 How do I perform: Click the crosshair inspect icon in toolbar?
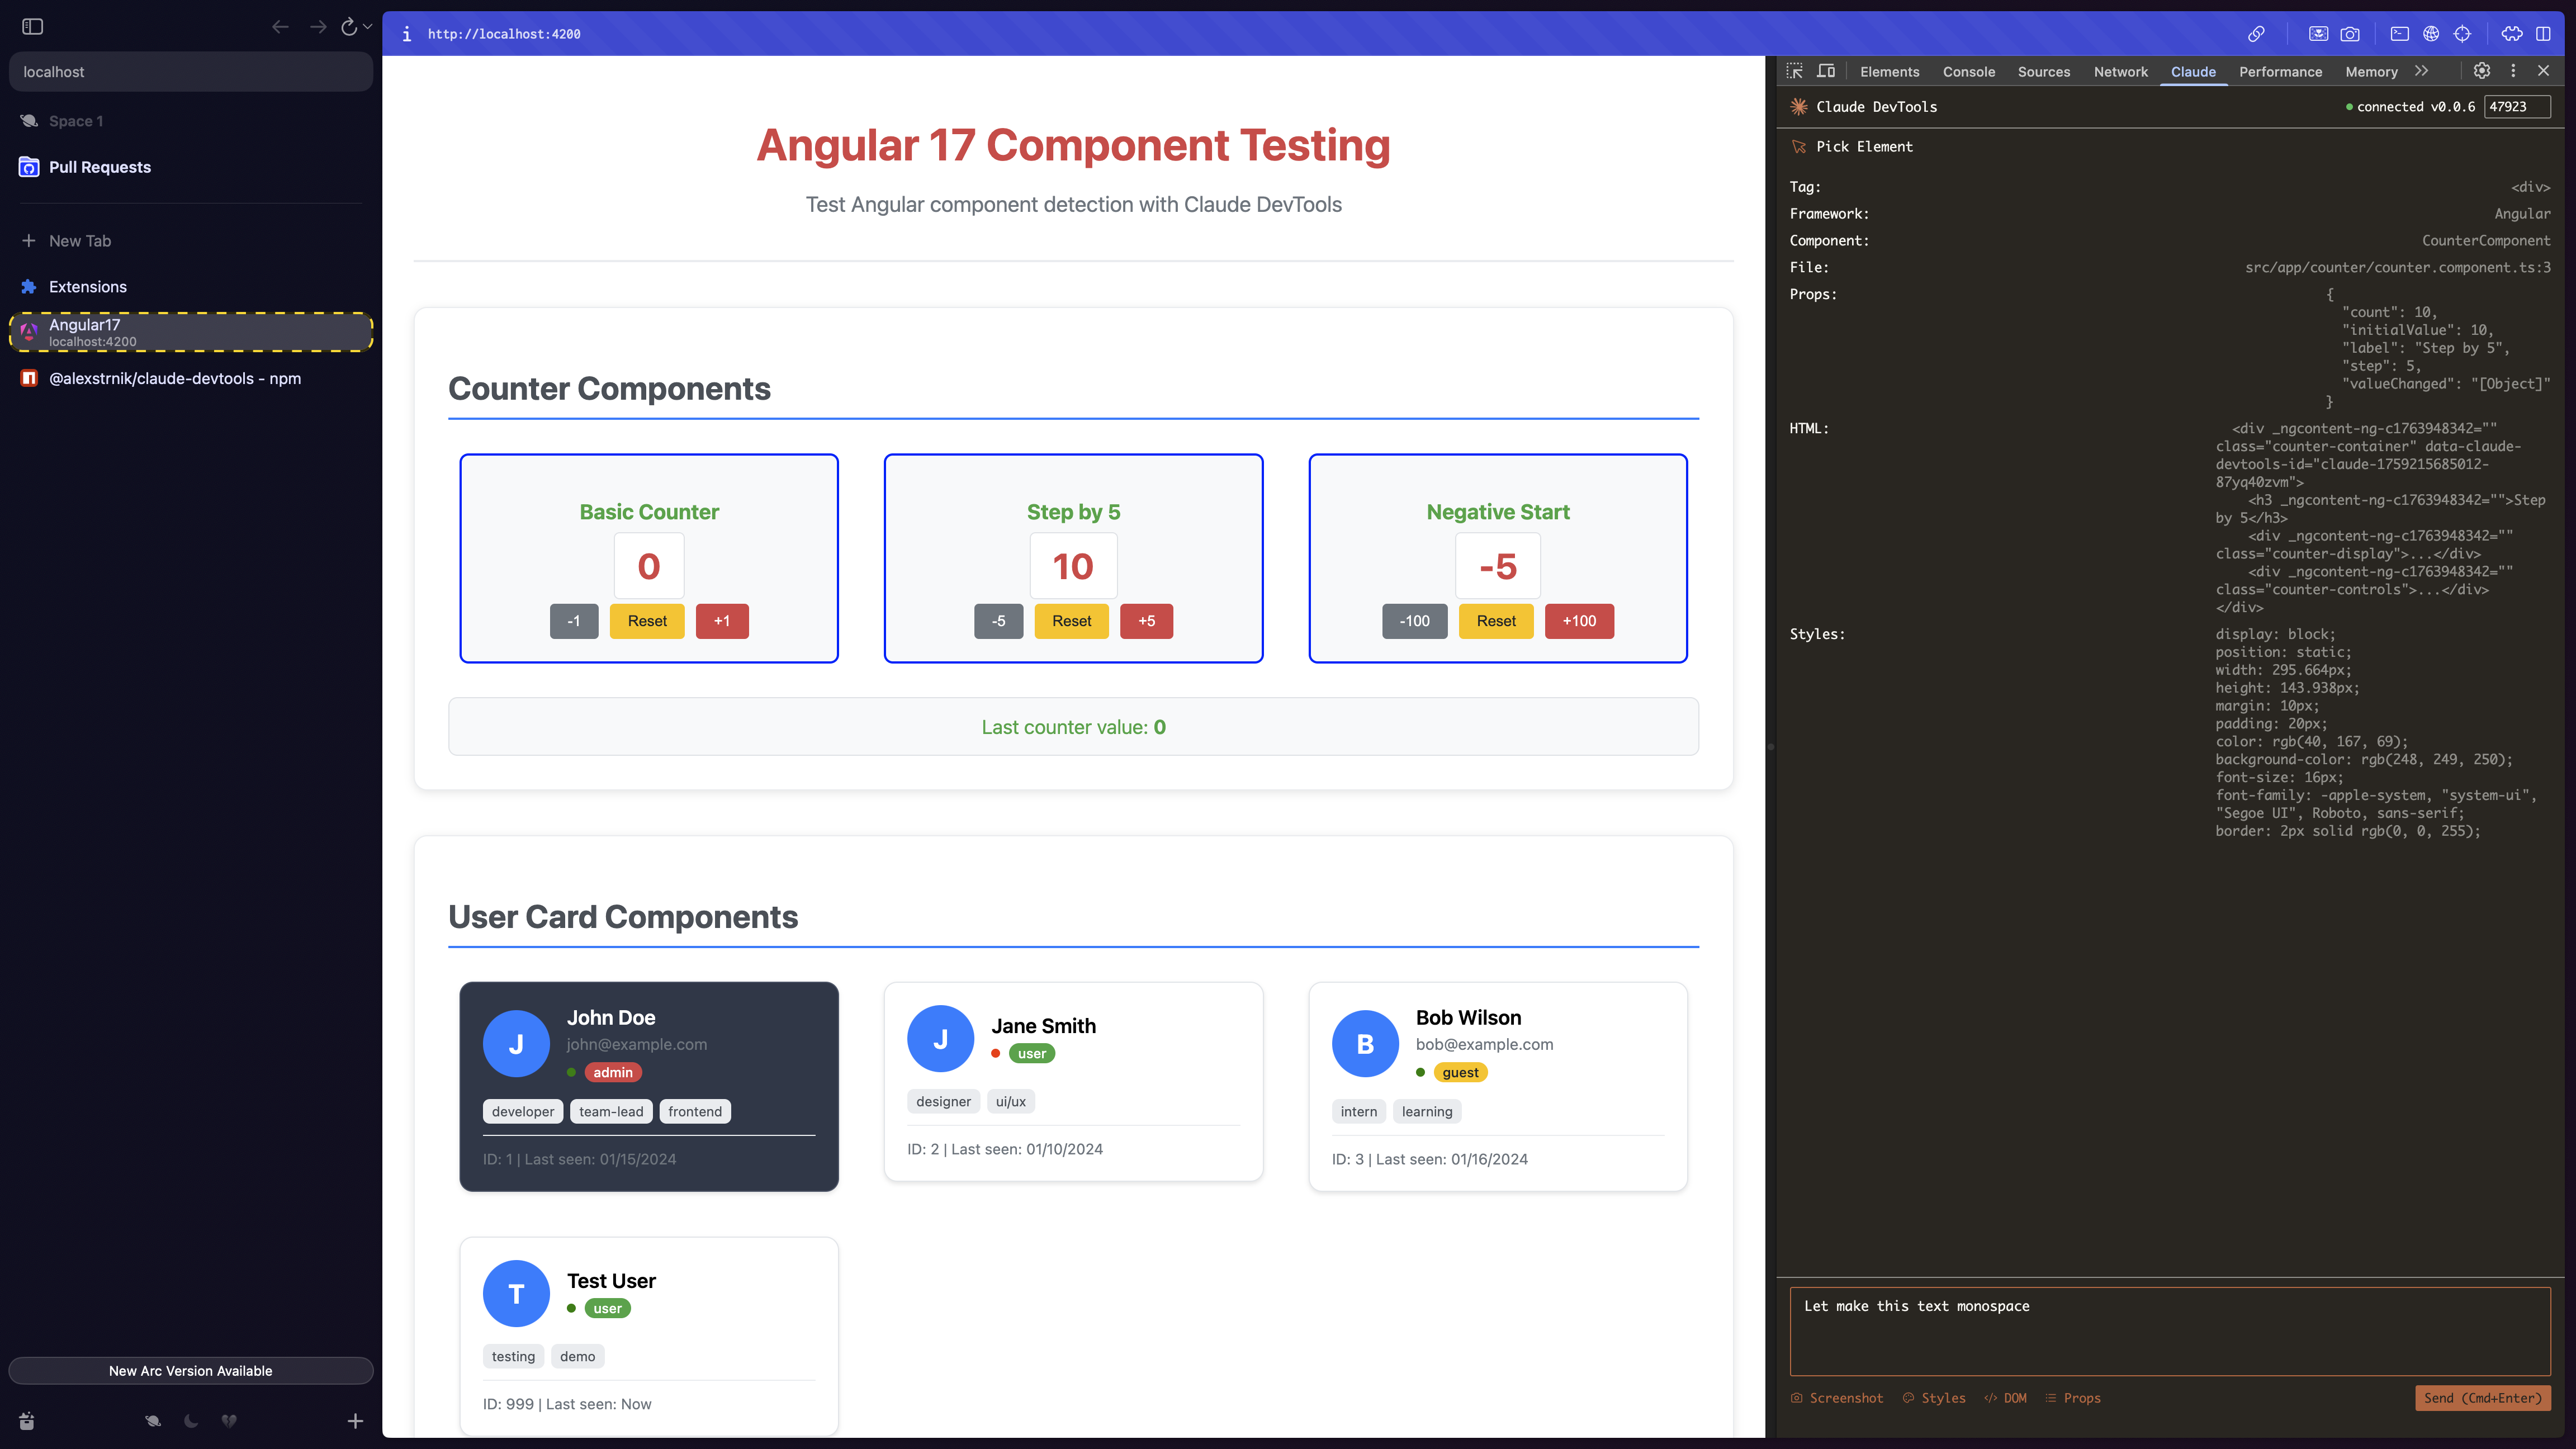pos(2462,34)
